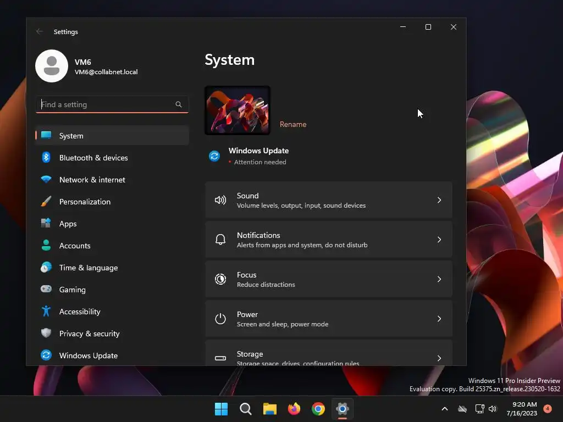Click the Settings gear on taskbar
Image resolution: width=563 pixels, height=422 pixels.
(343, 409)
